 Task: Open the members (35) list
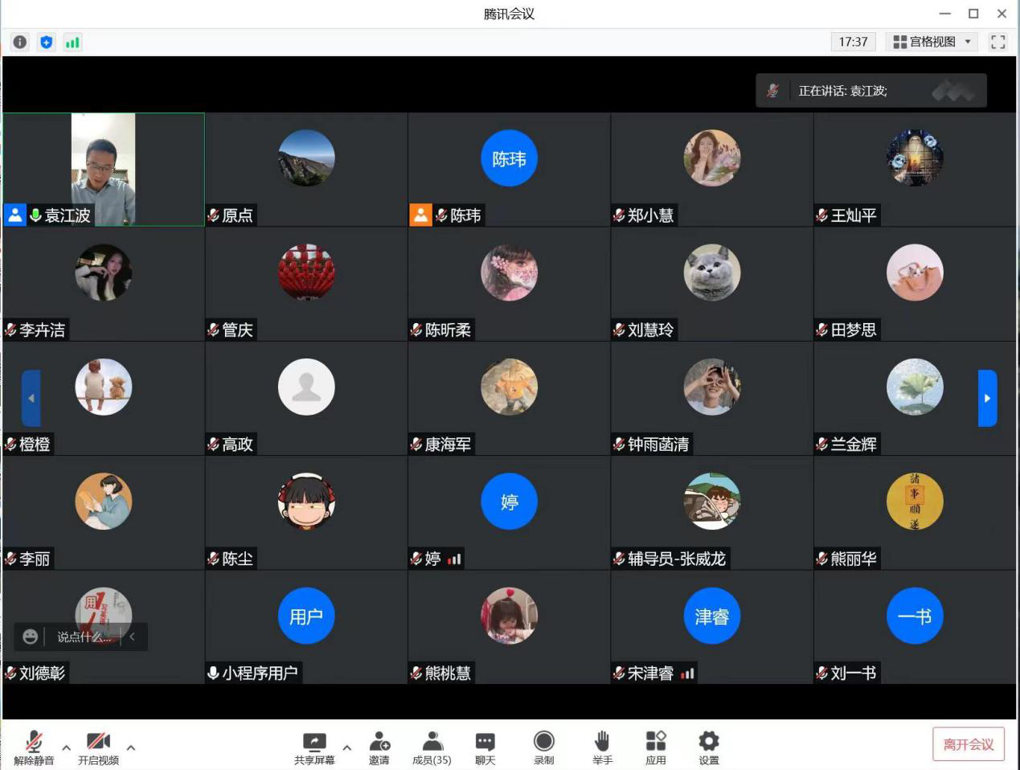[x=432, y=747]
